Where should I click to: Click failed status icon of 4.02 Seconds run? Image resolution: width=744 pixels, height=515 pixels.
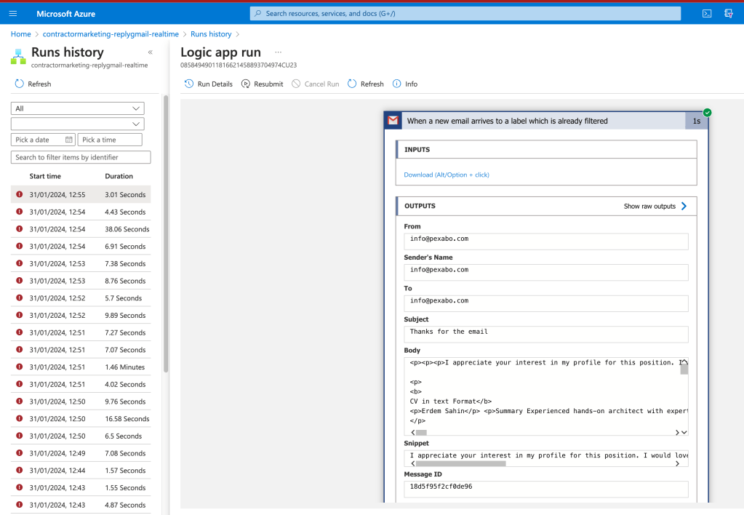click(20, 384)
